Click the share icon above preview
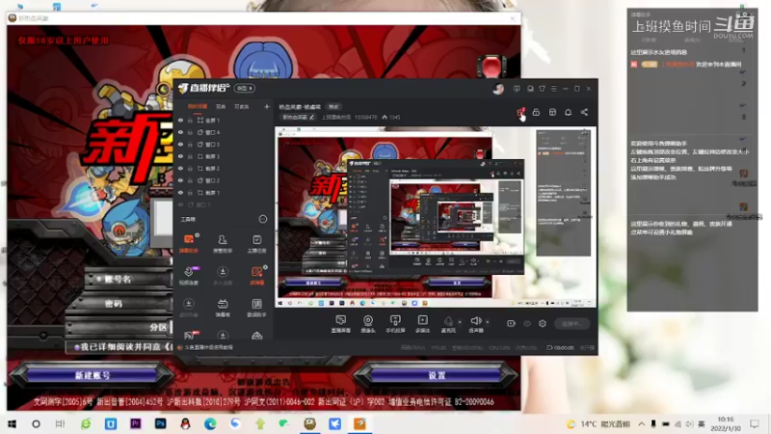771x434 pixels. tap(584, 112)
